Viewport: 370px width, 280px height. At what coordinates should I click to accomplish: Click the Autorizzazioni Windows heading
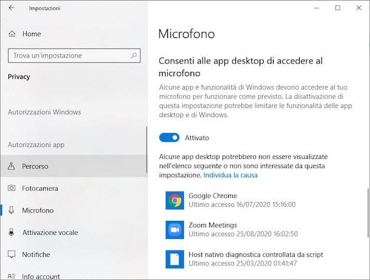coord(44,112)
